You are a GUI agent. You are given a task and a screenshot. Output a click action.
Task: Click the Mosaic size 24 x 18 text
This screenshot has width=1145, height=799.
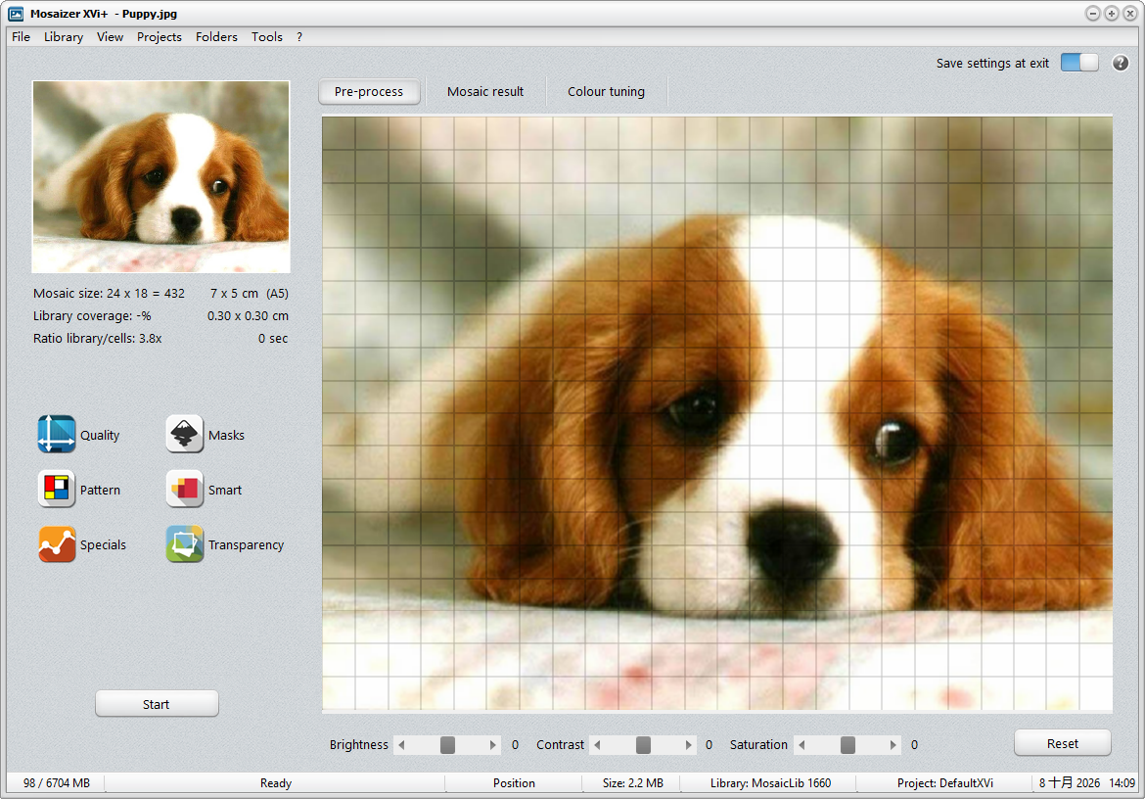click(x=109, y=293)
